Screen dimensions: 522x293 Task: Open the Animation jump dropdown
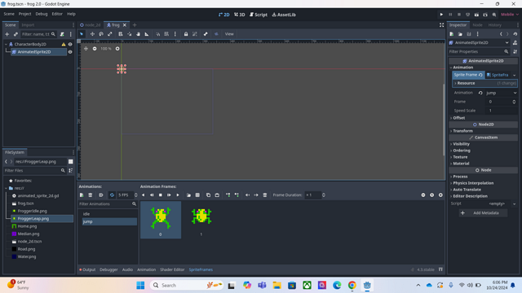coord(501,93)
